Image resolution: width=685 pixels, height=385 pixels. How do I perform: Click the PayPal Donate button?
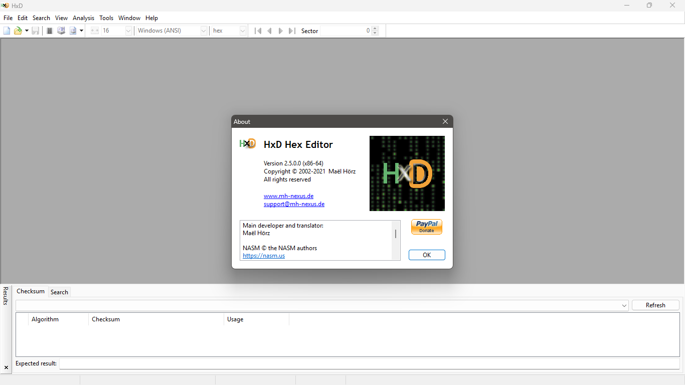[427, 227]
